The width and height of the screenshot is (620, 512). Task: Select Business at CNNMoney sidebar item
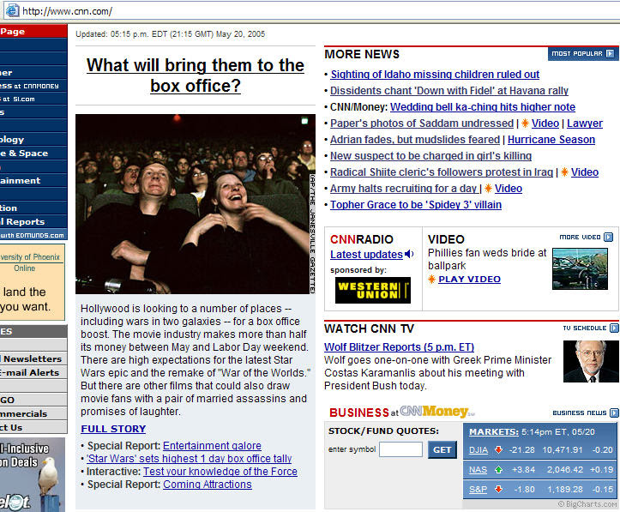(x=33, y=86)
